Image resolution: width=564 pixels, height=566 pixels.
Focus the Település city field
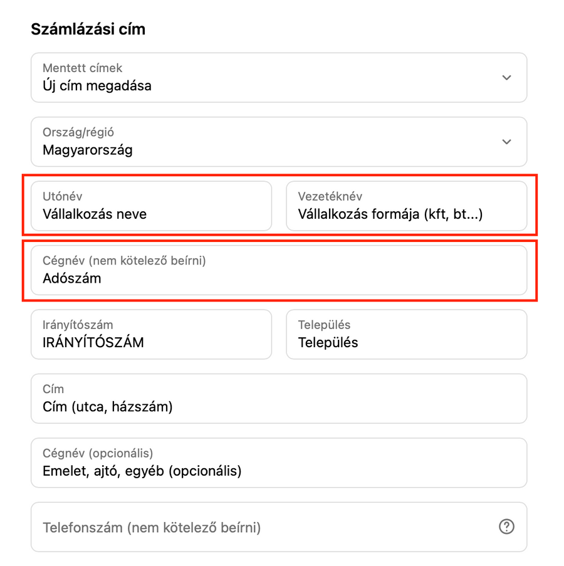(x=406, y=335)
